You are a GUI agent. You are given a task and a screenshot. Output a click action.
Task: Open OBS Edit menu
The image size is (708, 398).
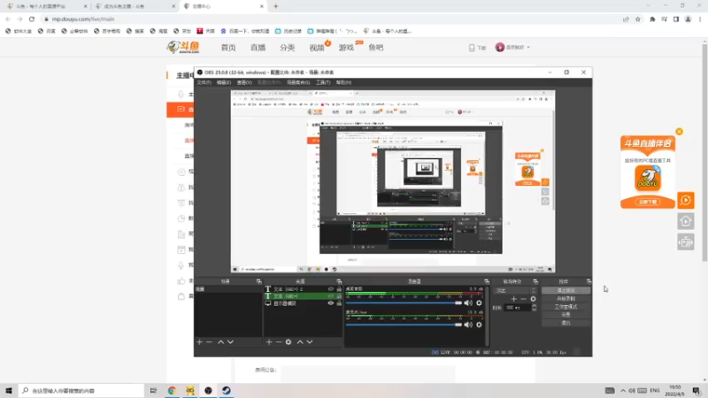tap(224, 82)
